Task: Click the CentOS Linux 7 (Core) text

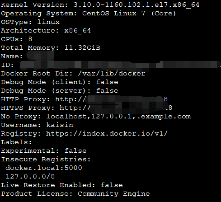Action: click(x=129, y=14)
